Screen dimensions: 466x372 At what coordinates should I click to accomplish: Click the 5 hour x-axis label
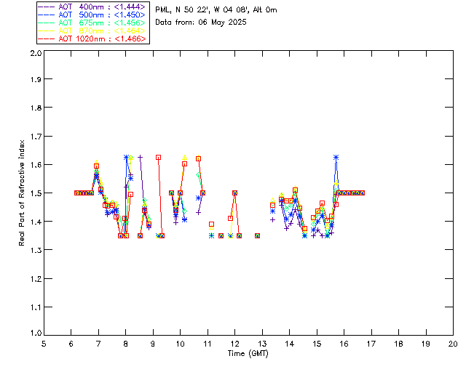[x=44, y=344]
